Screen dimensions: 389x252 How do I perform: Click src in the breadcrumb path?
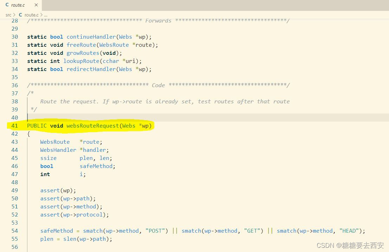click(8, 15)
